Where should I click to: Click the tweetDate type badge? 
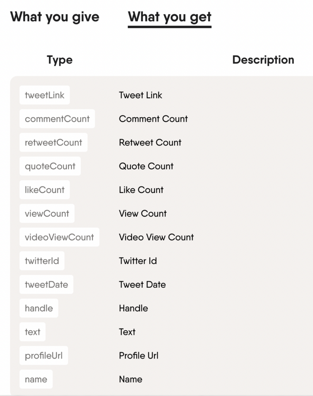pyautogui.click(x=46, y=284)
